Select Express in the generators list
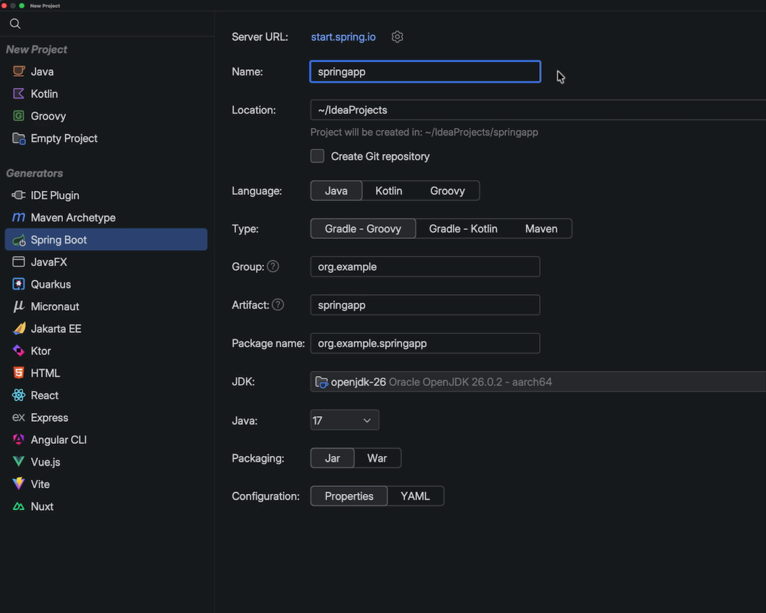Viewport: 766px width, 613px height. coord(106,418)
